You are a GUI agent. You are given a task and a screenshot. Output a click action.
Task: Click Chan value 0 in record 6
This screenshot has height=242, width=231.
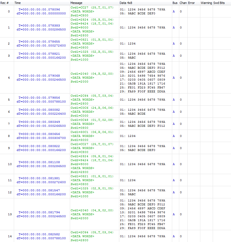click(x=181, y=112)
